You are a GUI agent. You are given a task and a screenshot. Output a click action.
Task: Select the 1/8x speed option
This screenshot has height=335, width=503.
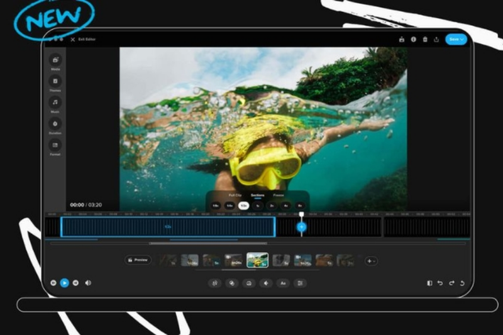click(216, 206)
